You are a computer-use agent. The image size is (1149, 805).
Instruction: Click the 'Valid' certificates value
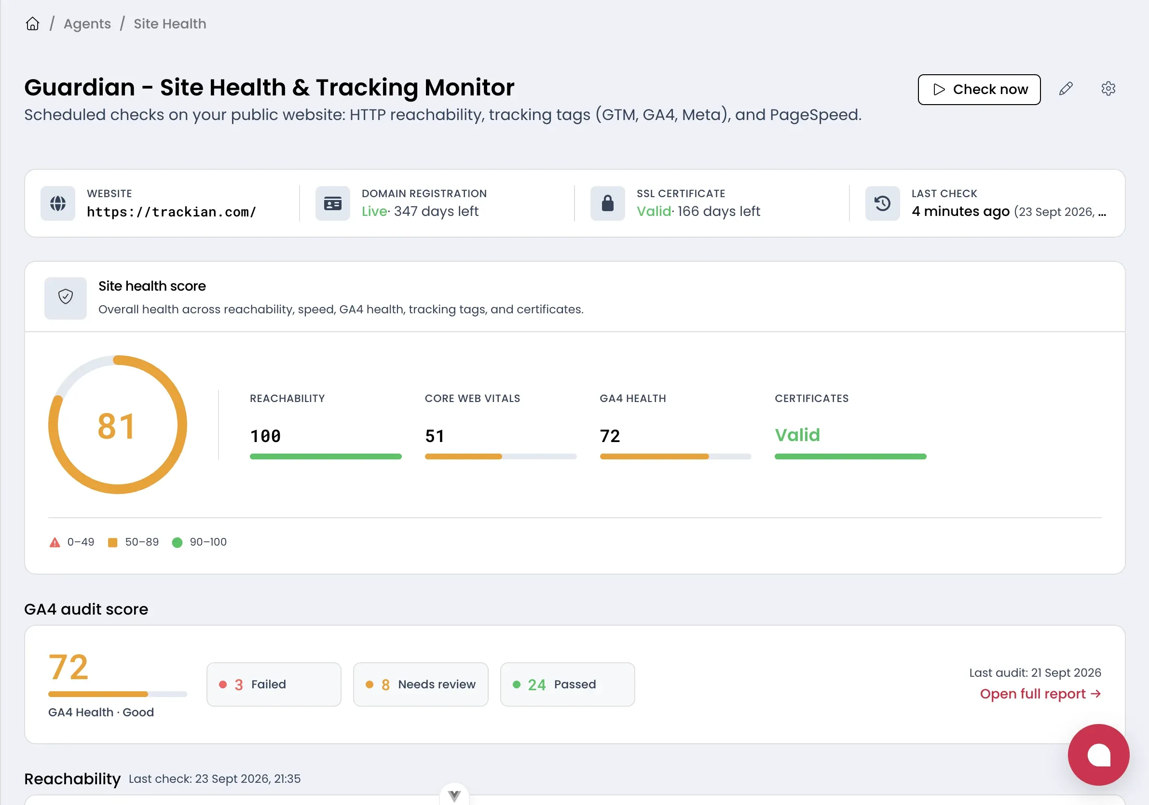pyautogui.click(x=797, y=435)
